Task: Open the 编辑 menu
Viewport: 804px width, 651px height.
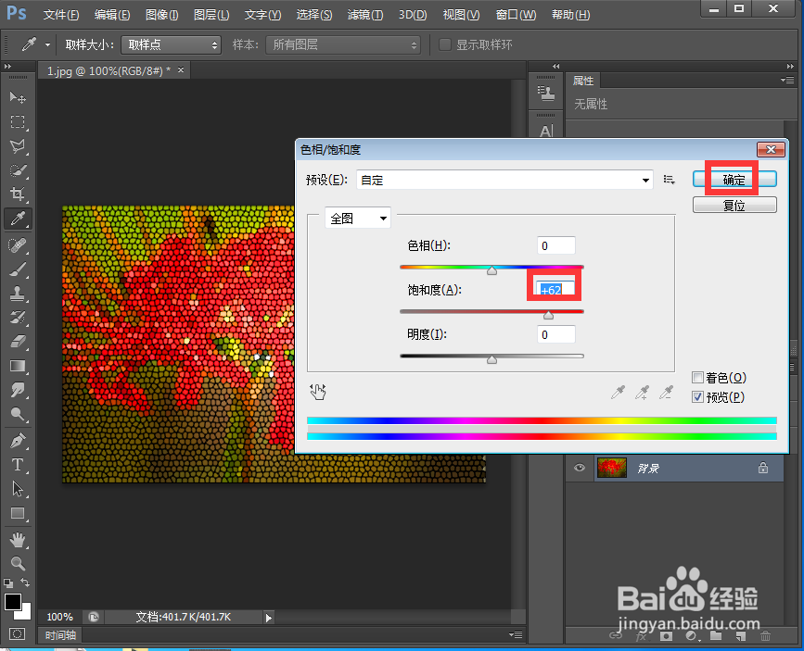Action: pos(112,15)
